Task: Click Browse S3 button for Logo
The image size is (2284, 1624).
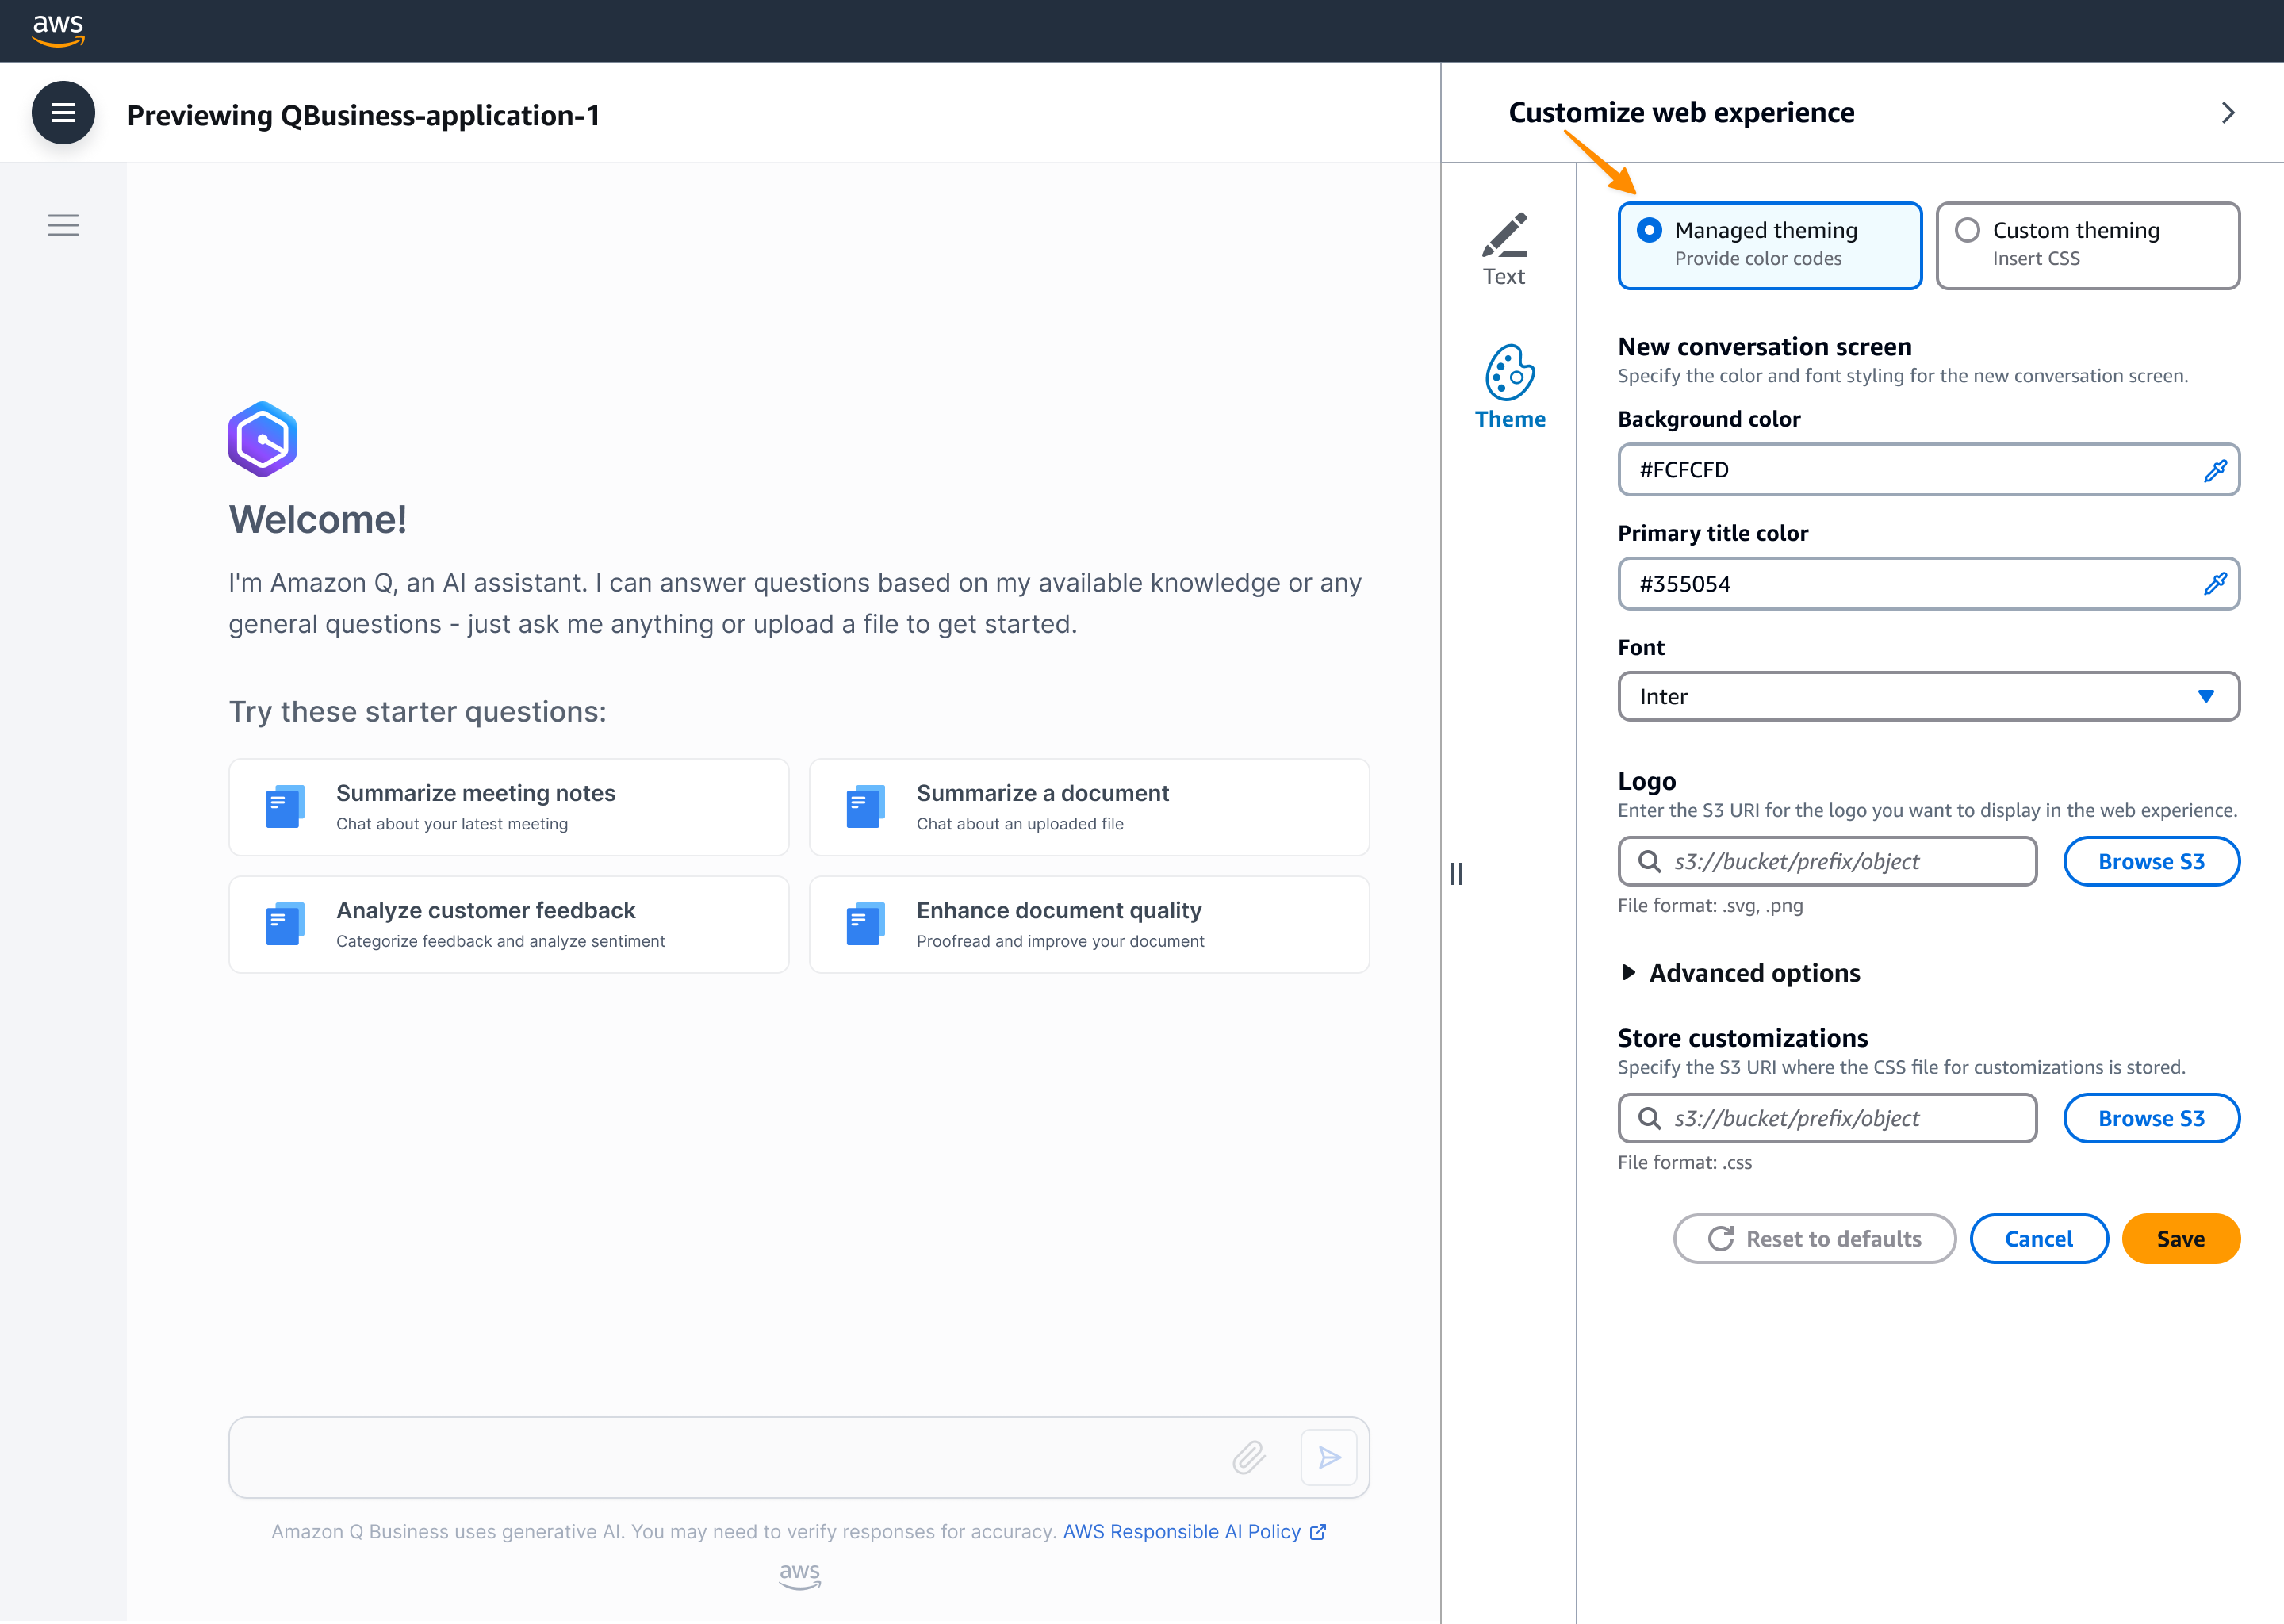Action: click(x=2150, y=862)
